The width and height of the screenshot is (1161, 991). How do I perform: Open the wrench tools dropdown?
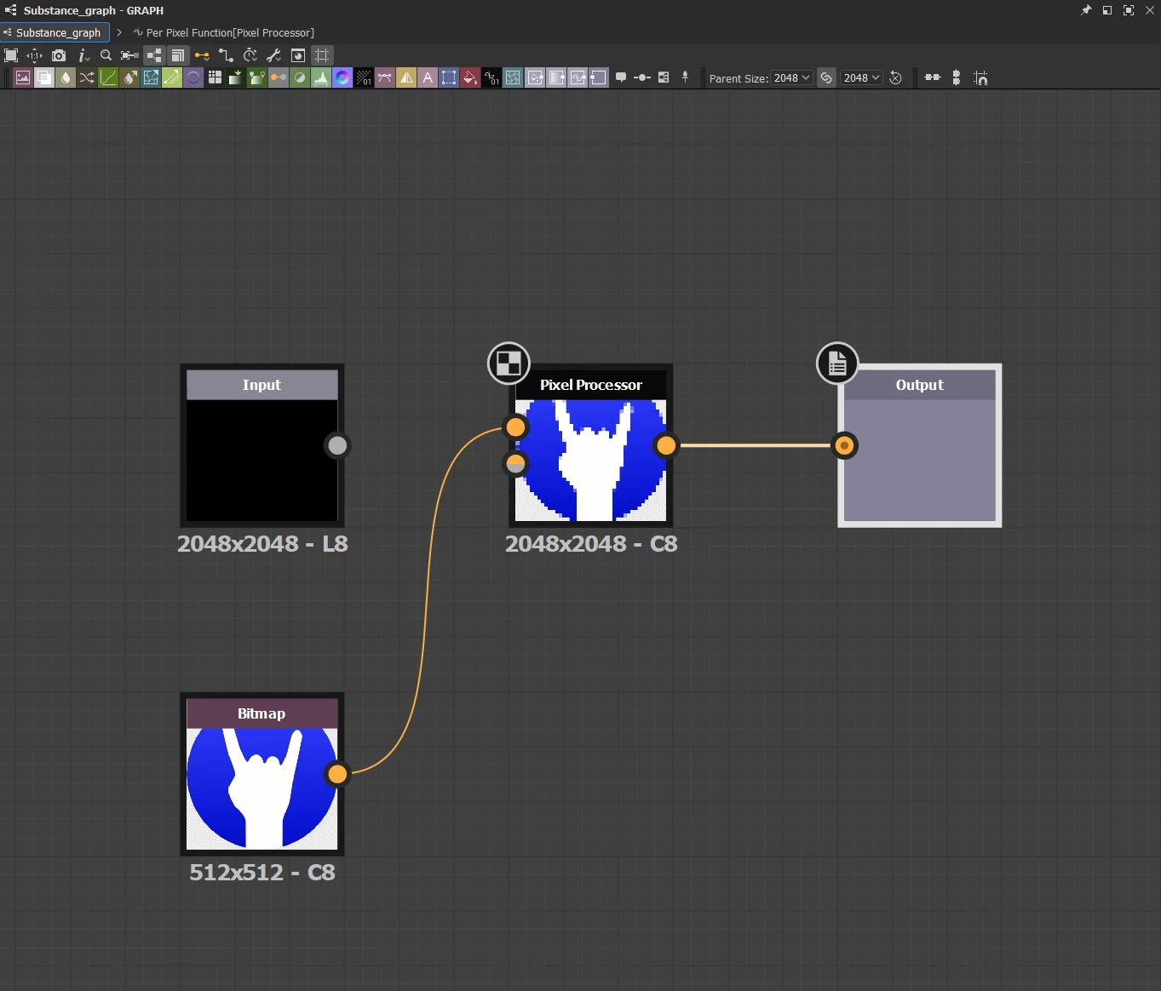pyautogui.click(x=274, y=55)
